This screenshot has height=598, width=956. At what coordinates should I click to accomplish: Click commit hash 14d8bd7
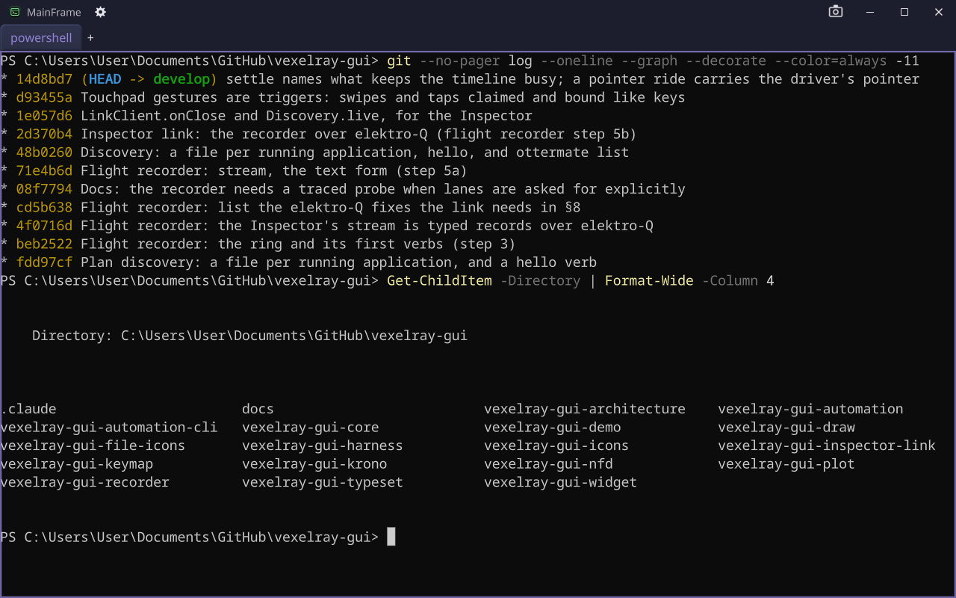pos(44,79)
